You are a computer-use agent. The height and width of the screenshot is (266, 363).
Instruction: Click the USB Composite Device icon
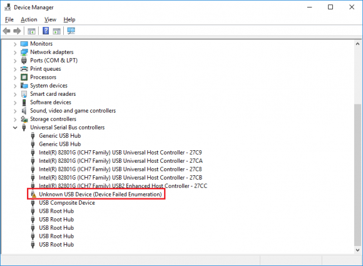point(33,203)
